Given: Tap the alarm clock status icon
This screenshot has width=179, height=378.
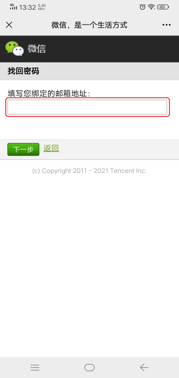Looking at the screenshot, I should (143, 7).
